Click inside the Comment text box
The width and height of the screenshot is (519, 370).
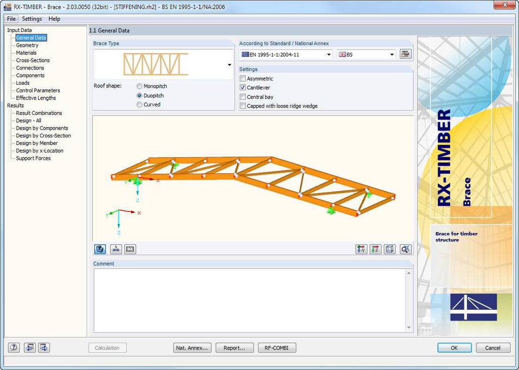(249, 300)
